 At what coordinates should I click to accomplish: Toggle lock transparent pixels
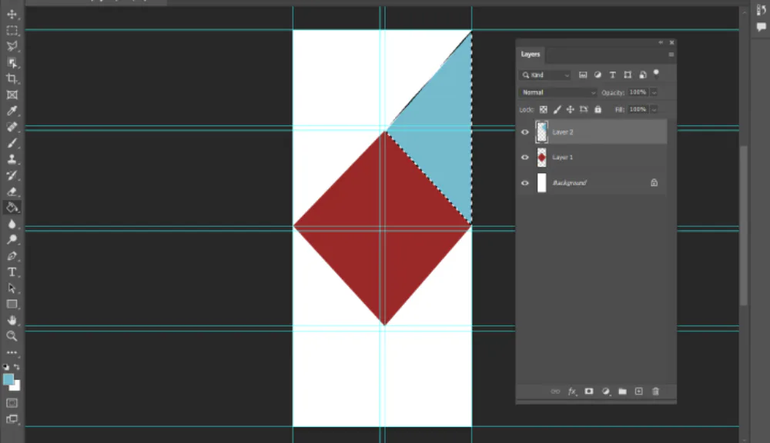(x=543, y=110)
